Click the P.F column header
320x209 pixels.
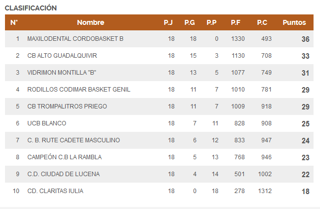(x=236, y=22)
